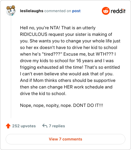Viewport: 131px width, 150px height.
Task: Click leslielaughs' avatar image
Action: 11,11
